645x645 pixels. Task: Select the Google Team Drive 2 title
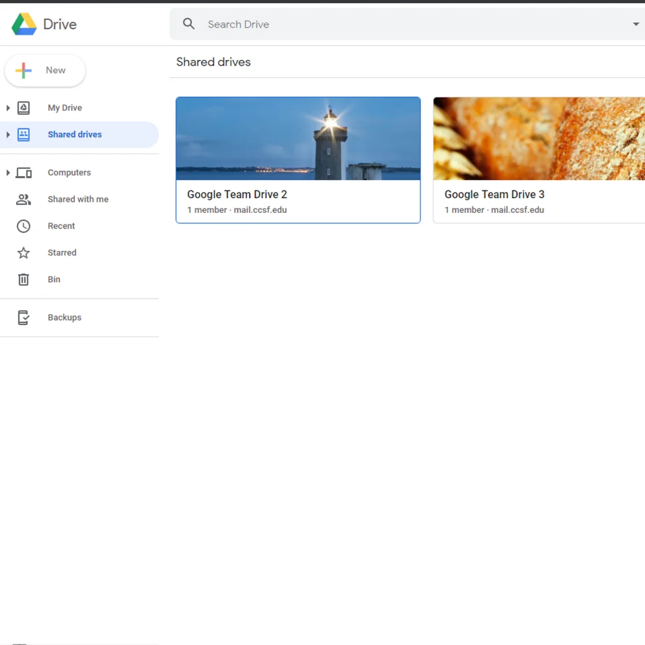[x=237, y=195]
